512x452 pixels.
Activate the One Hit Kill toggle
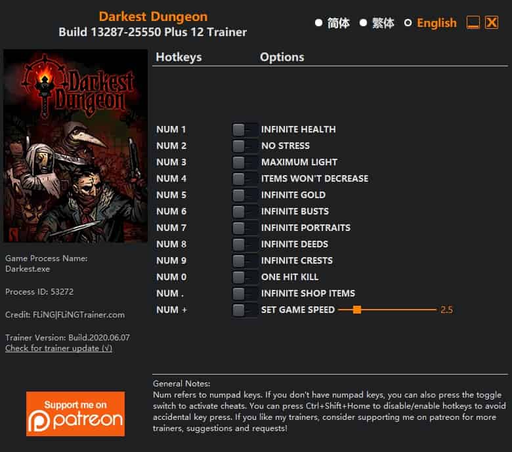(x=244, y=277)
